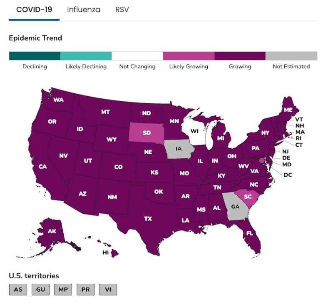Viewport: 333px width, 305px height.
Task: Click Alaska on the map
Action: pos(51,232)
